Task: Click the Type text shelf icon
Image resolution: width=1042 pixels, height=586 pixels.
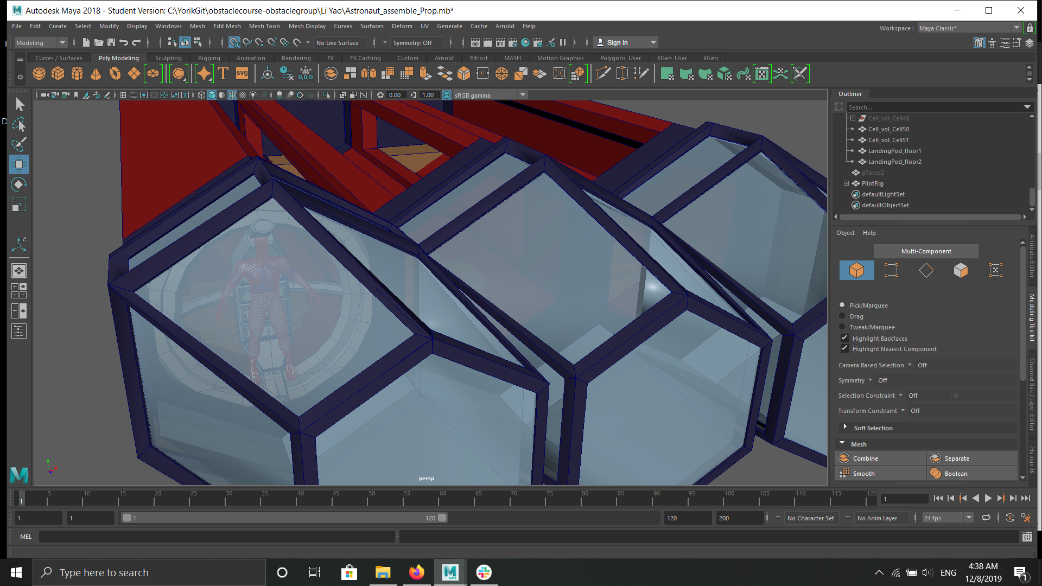Action: 223,74
